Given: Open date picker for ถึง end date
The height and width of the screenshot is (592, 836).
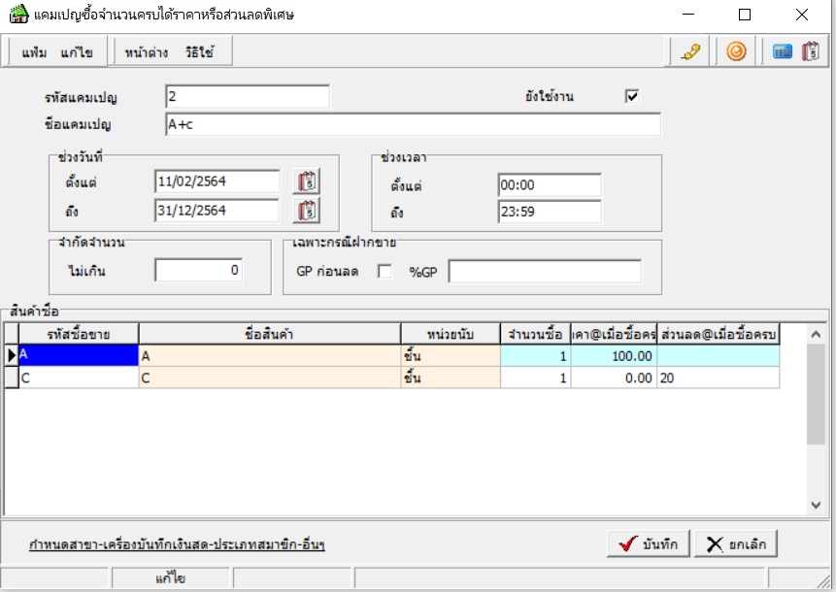Looking at the screenshot, I should tap(307, 211).
